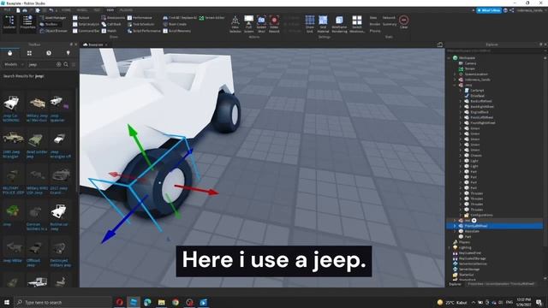Viewport: 548px width, 308px height.
Task: Click the Explorer filter field
Action: click(x=494, y=50)
